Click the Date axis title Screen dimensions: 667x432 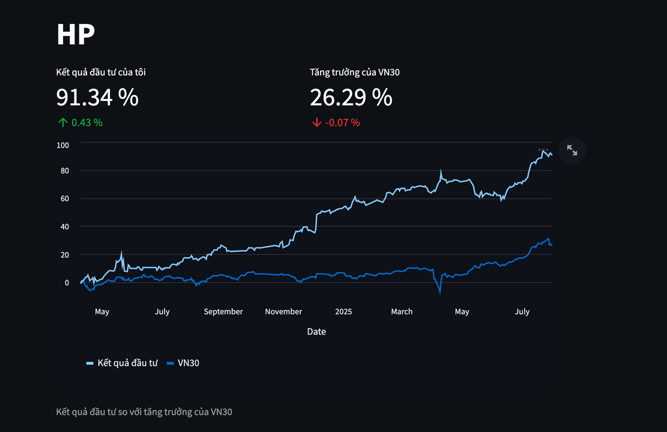coord(316,331)
